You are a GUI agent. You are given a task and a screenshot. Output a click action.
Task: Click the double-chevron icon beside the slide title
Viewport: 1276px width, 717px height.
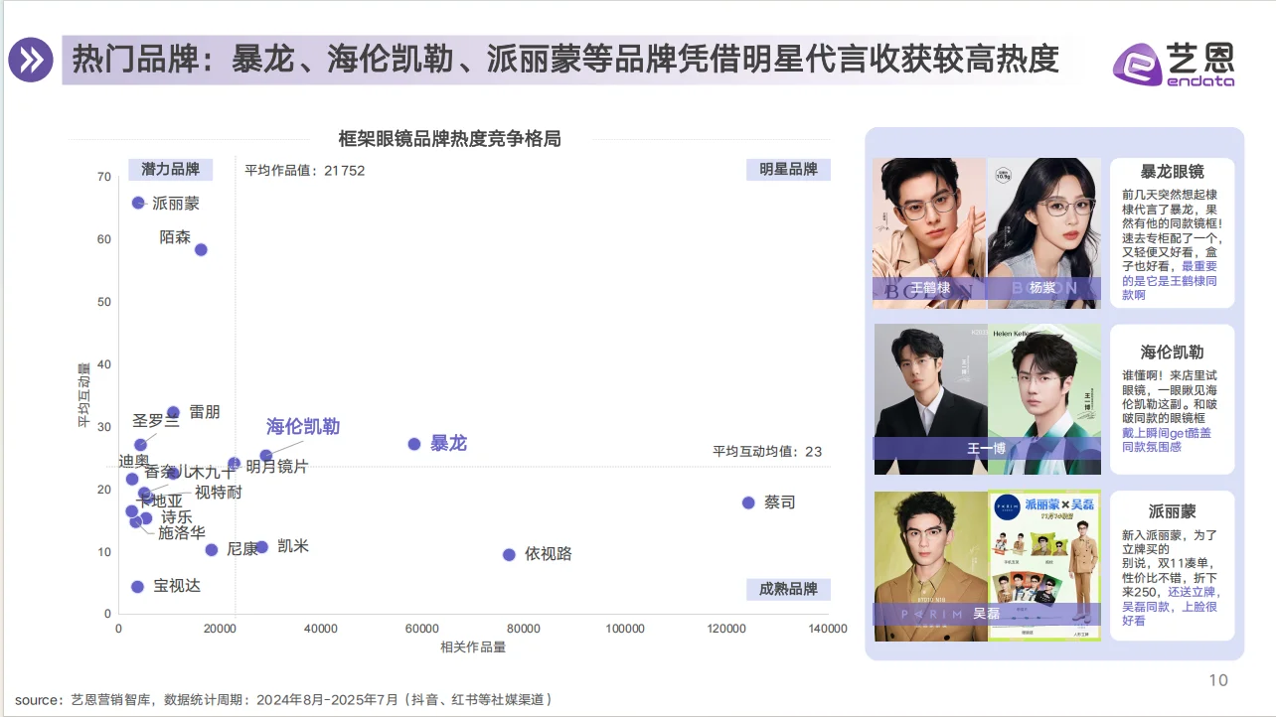[x=31, y=61]
